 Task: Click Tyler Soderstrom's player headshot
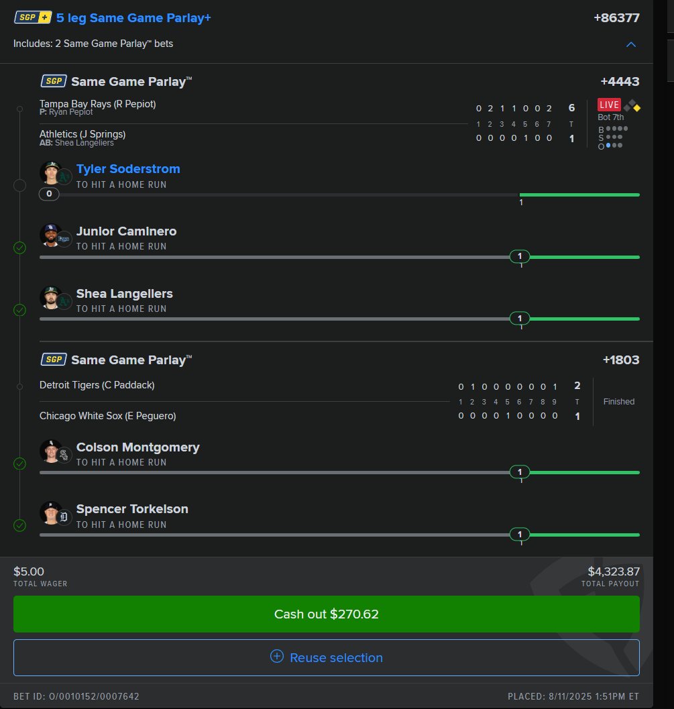[50, 173]
